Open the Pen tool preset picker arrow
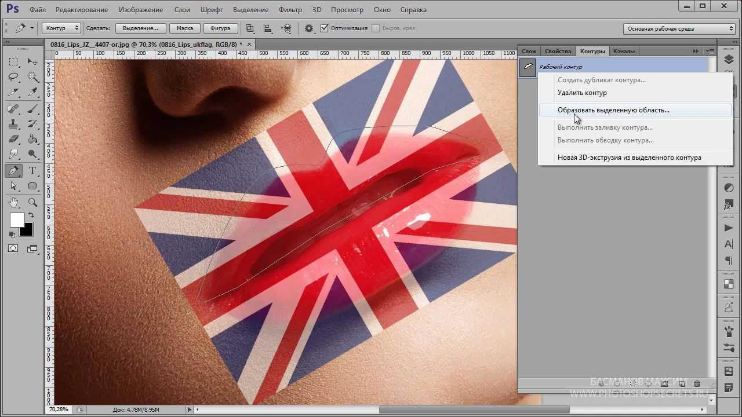This screenshot has width=742, height=417. click(32, 28)
